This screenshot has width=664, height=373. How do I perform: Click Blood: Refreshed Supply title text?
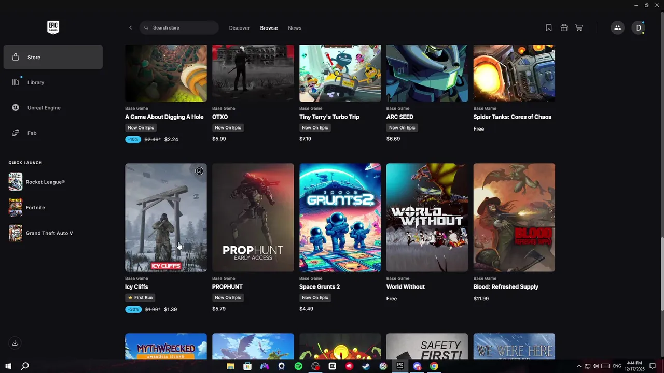[x=506, y=287]
